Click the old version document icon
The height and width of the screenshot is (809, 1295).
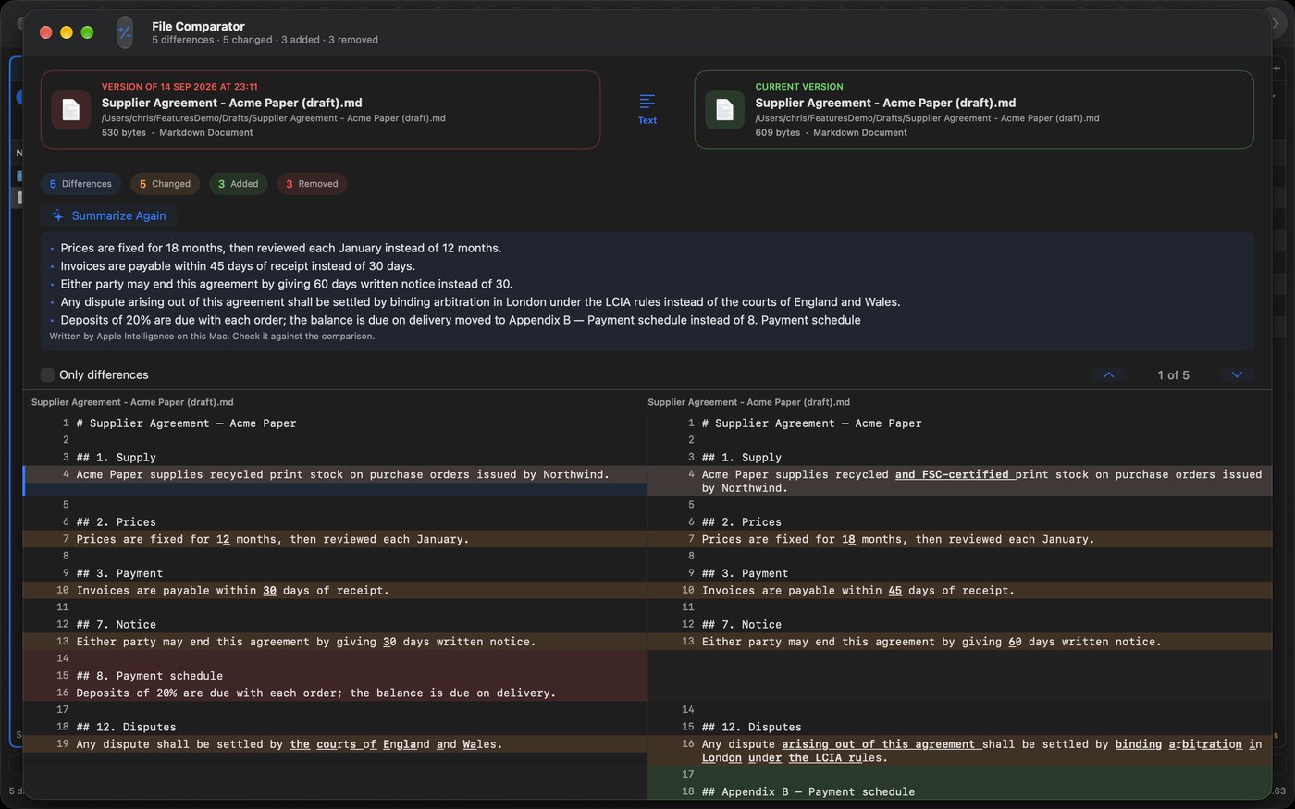tap(71, 110)
